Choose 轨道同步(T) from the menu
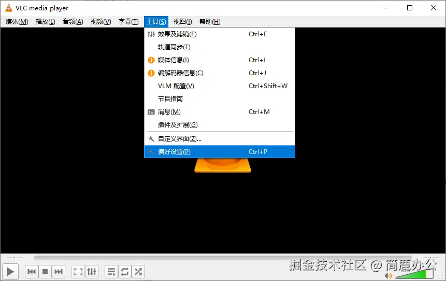The image size is (446, 281). [220, 47]
